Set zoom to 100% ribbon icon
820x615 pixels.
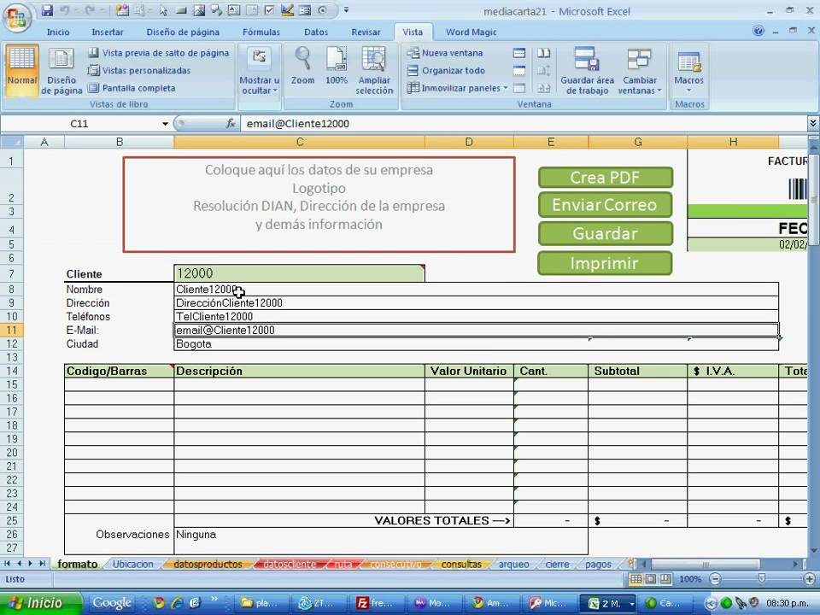point(337,67)
